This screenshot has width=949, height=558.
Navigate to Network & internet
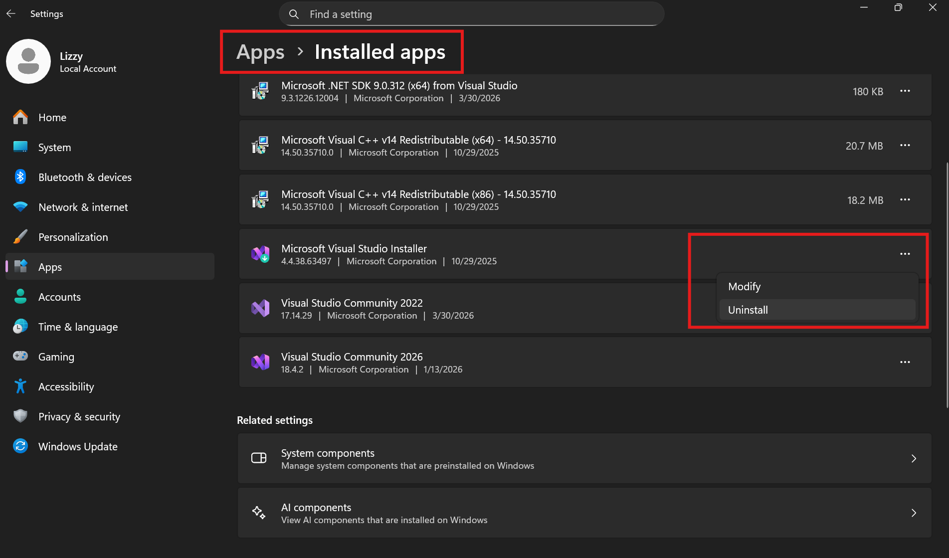click(x=110, y=207)
